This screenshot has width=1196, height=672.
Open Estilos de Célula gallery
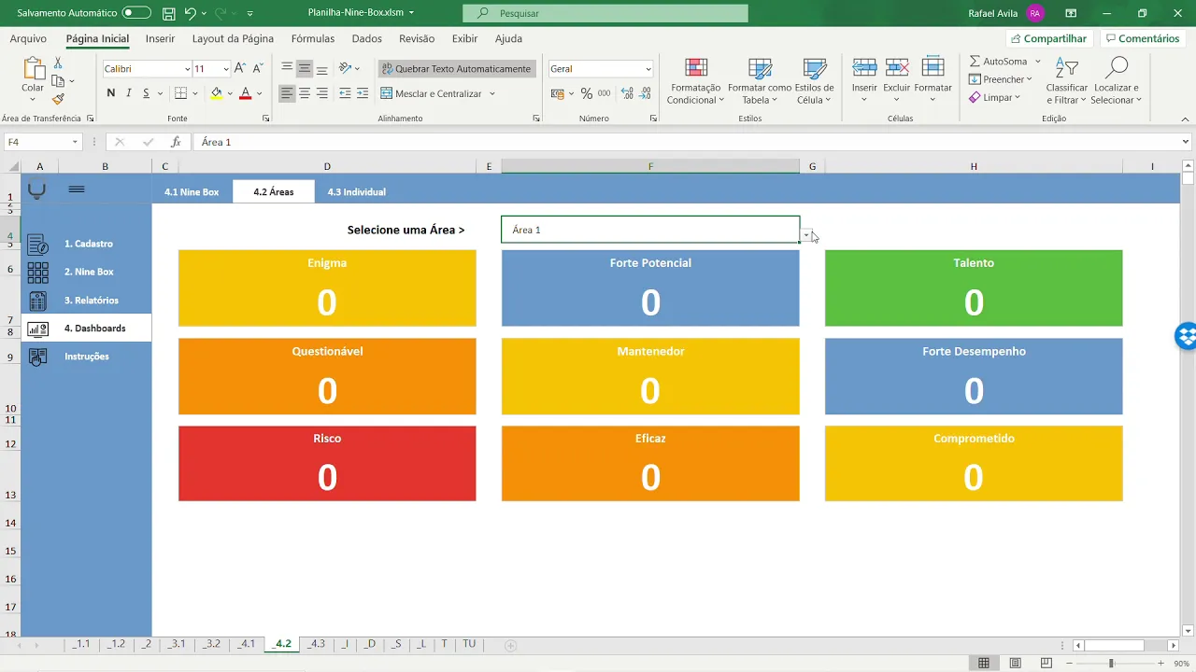point(815,82)
